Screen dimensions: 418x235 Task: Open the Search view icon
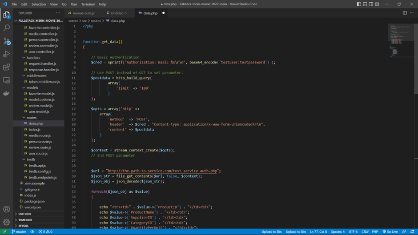coord(6,28)
